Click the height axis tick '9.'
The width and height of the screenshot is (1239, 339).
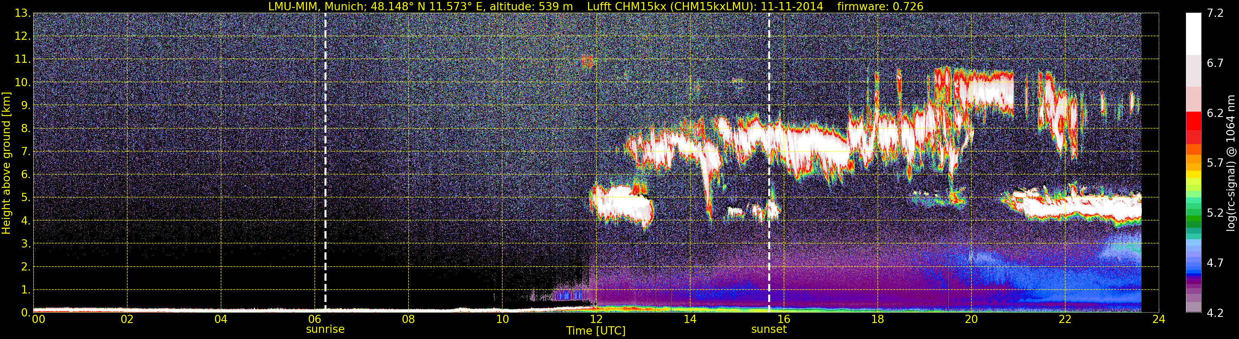pos(25,105)
